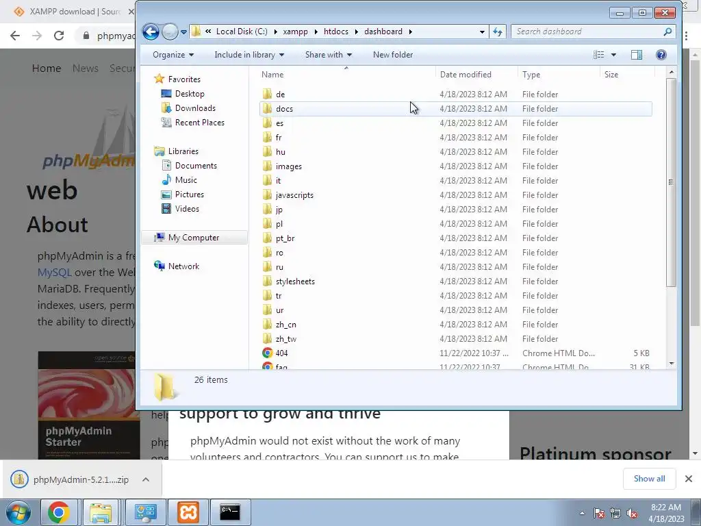The width and height of the screenshot is (701, 526).
Task: Open the Command Prompt taskbar button
Action: click(x=230, y=512)
